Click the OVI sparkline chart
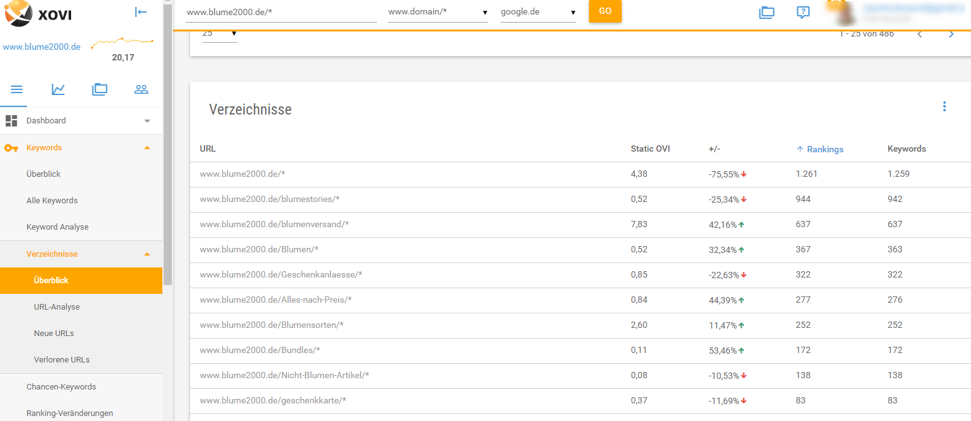 click(x=122, y=43)
